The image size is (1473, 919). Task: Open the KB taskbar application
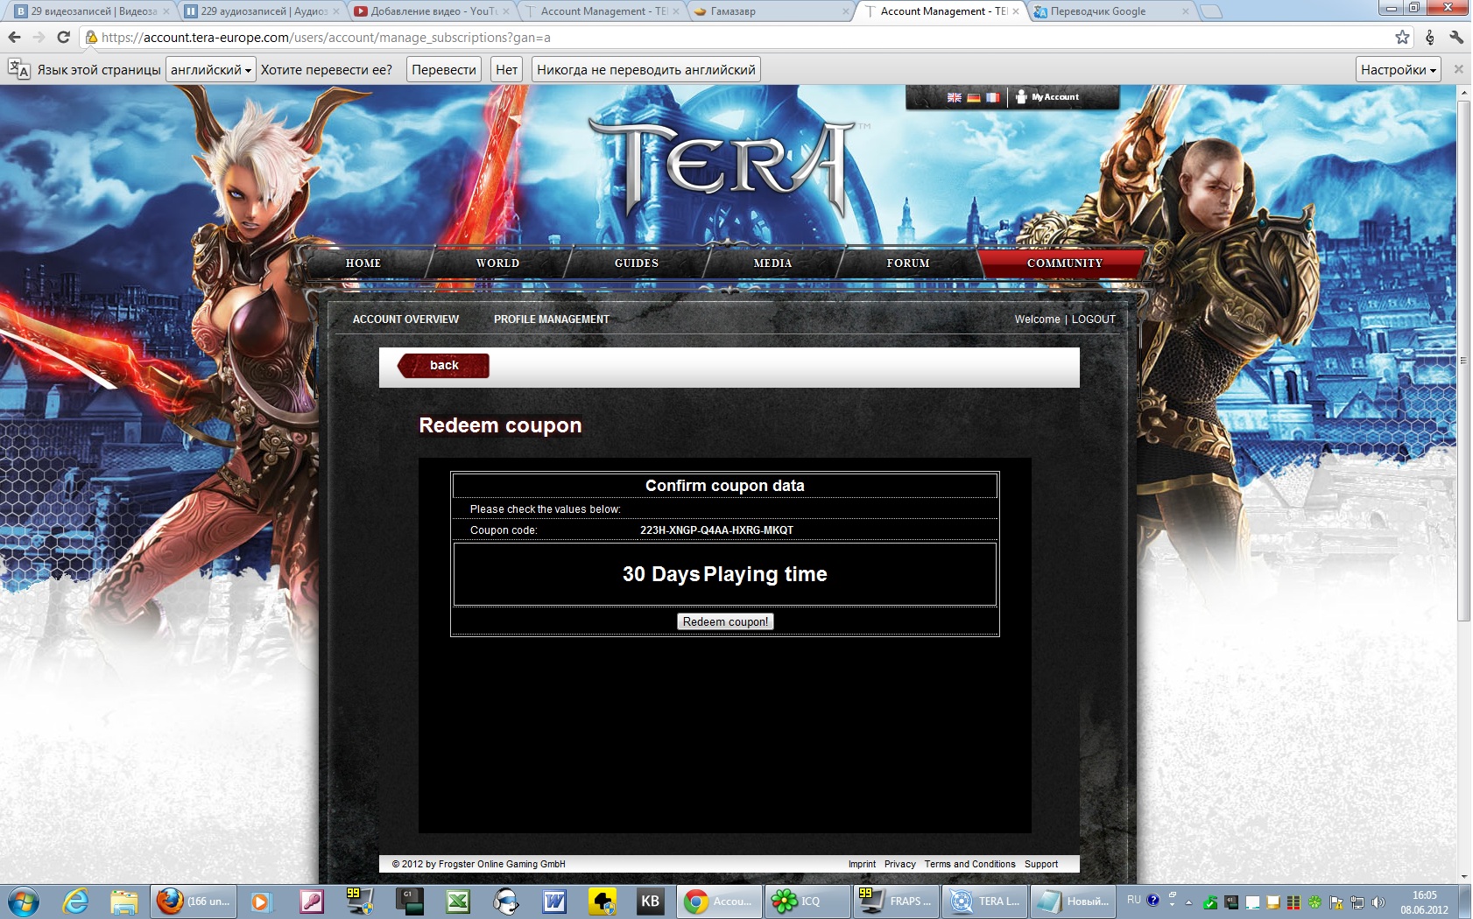[x=650, y=901]
